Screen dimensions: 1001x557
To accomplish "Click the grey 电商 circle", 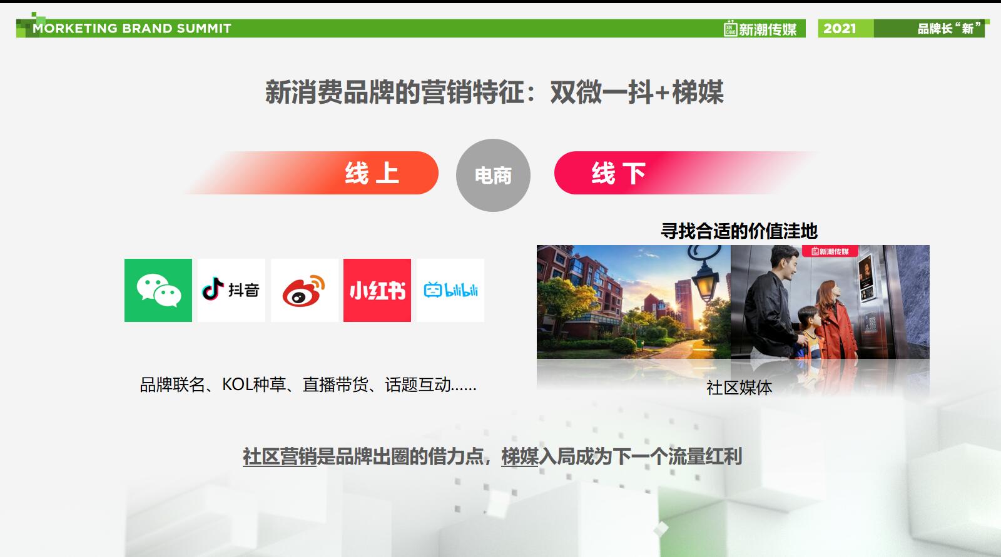I will (x=493, y=175).
